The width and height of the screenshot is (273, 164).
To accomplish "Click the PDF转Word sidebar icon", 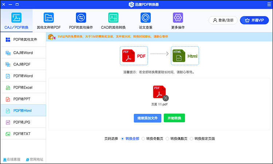I will (8, 76).
